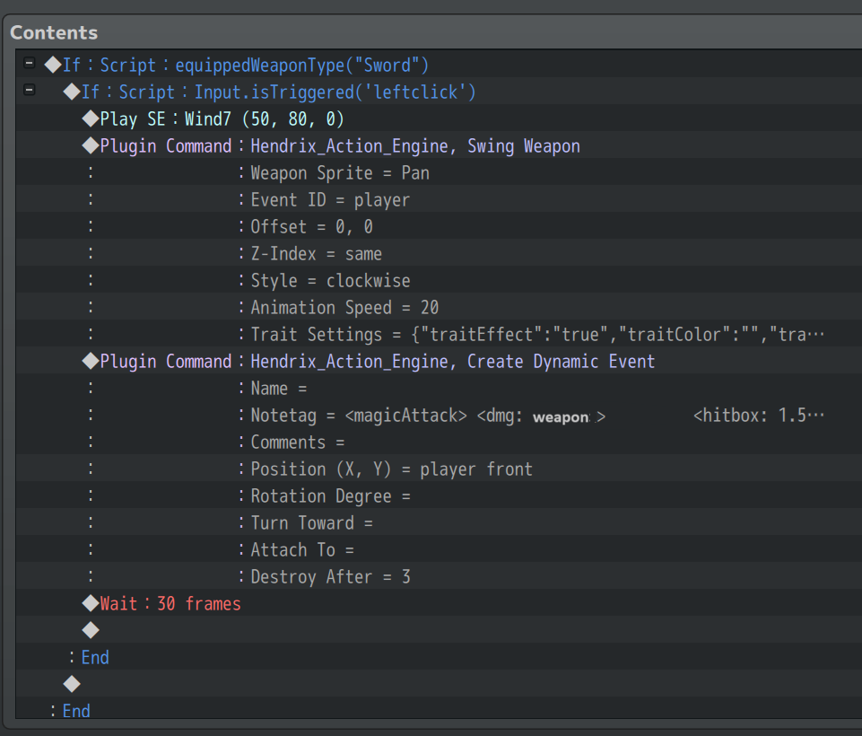Image resolution: width=862 pixels, height=736 pixels.
Task: Collapse the Input.isTriggered('leftclick') If block
Action: coord(29,90)
